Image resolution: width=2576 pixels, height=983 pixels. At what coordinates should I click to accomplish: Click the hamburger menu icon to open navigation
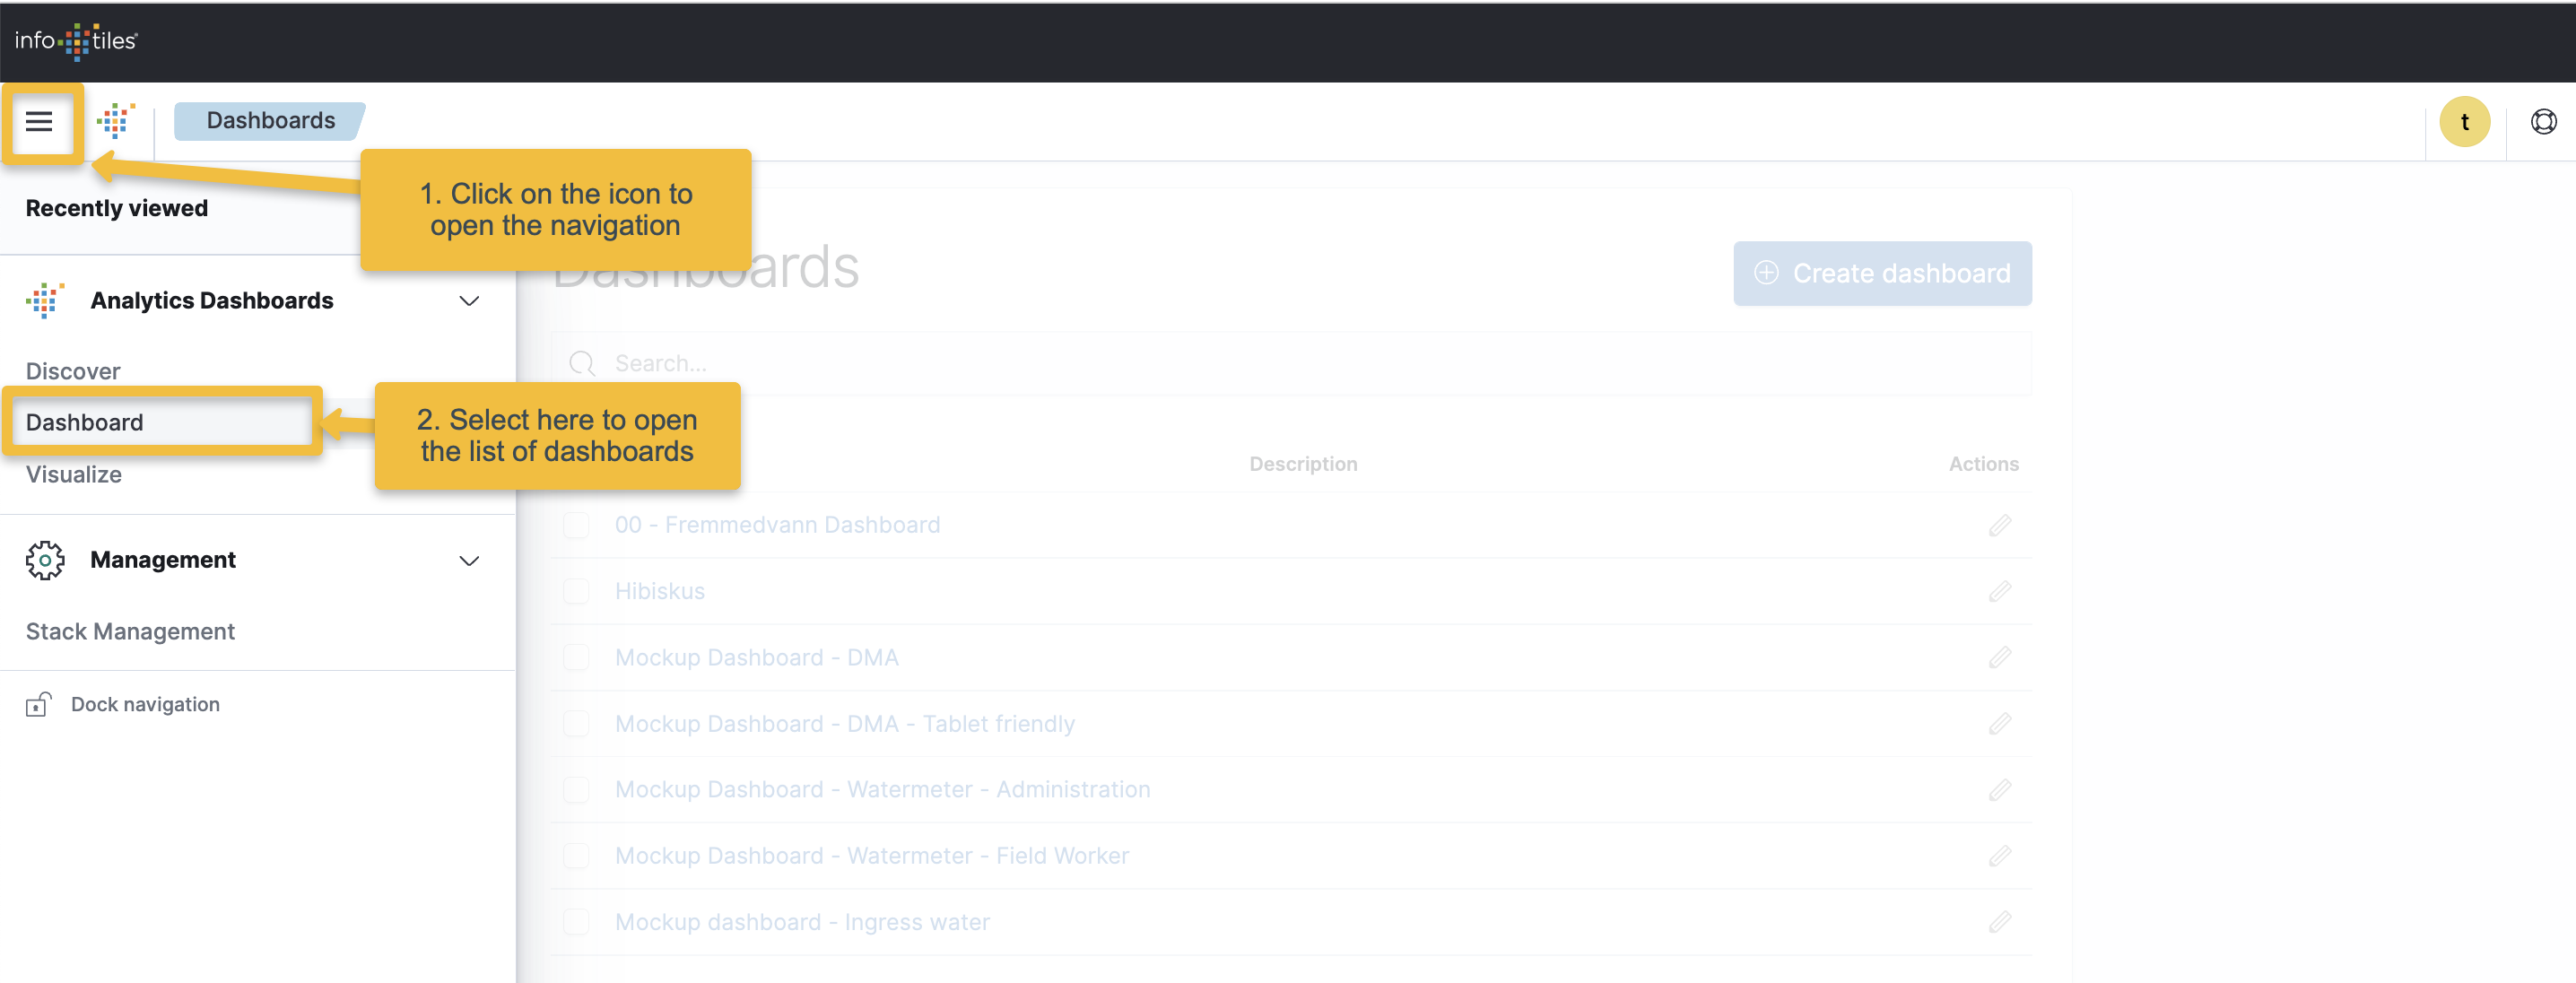click(39, 122)
